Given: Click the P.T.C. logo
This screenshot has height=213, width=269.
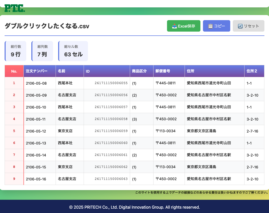Looking at the screenshot, I should click(x=15, y=8).
